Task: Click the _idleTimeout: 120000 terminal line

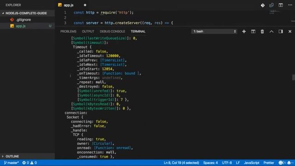Action: pyautogui.click(x=99, y=56)
